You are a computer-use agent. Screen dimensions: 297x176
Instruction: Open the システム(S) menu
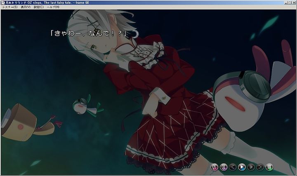(10, 7)
